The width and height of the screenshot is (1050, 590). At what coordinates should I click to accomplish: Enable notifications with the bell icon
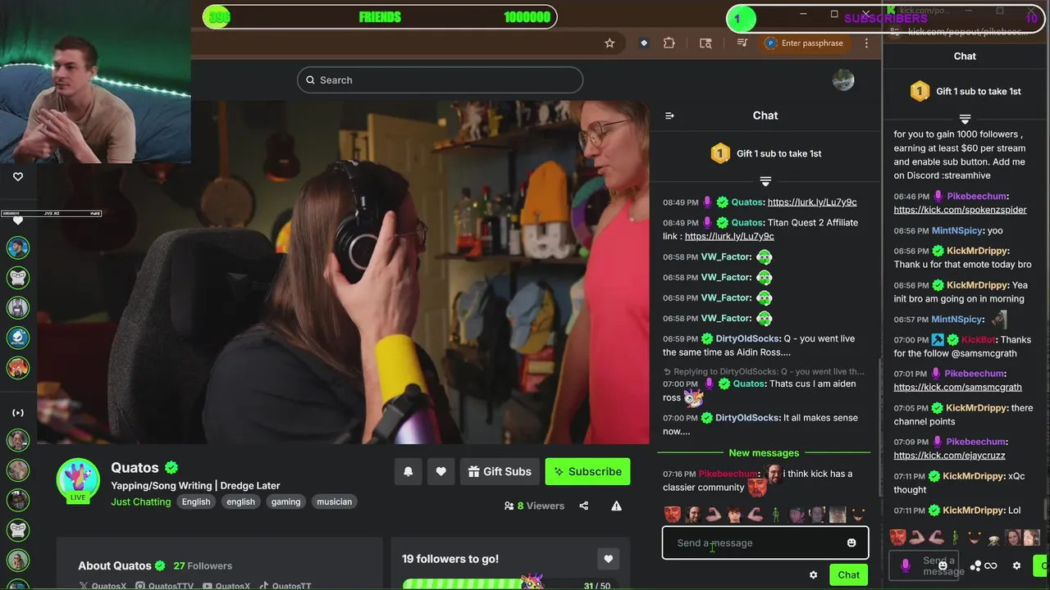pyautogui.click(x=408, y=472)
